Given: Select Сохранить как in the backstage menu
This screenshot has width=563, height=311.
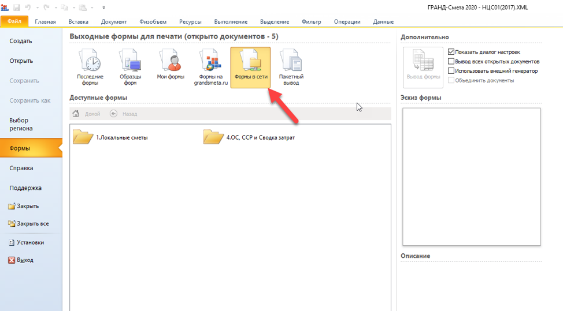Looking at the screenshot, I should click(x=31, y=100).
